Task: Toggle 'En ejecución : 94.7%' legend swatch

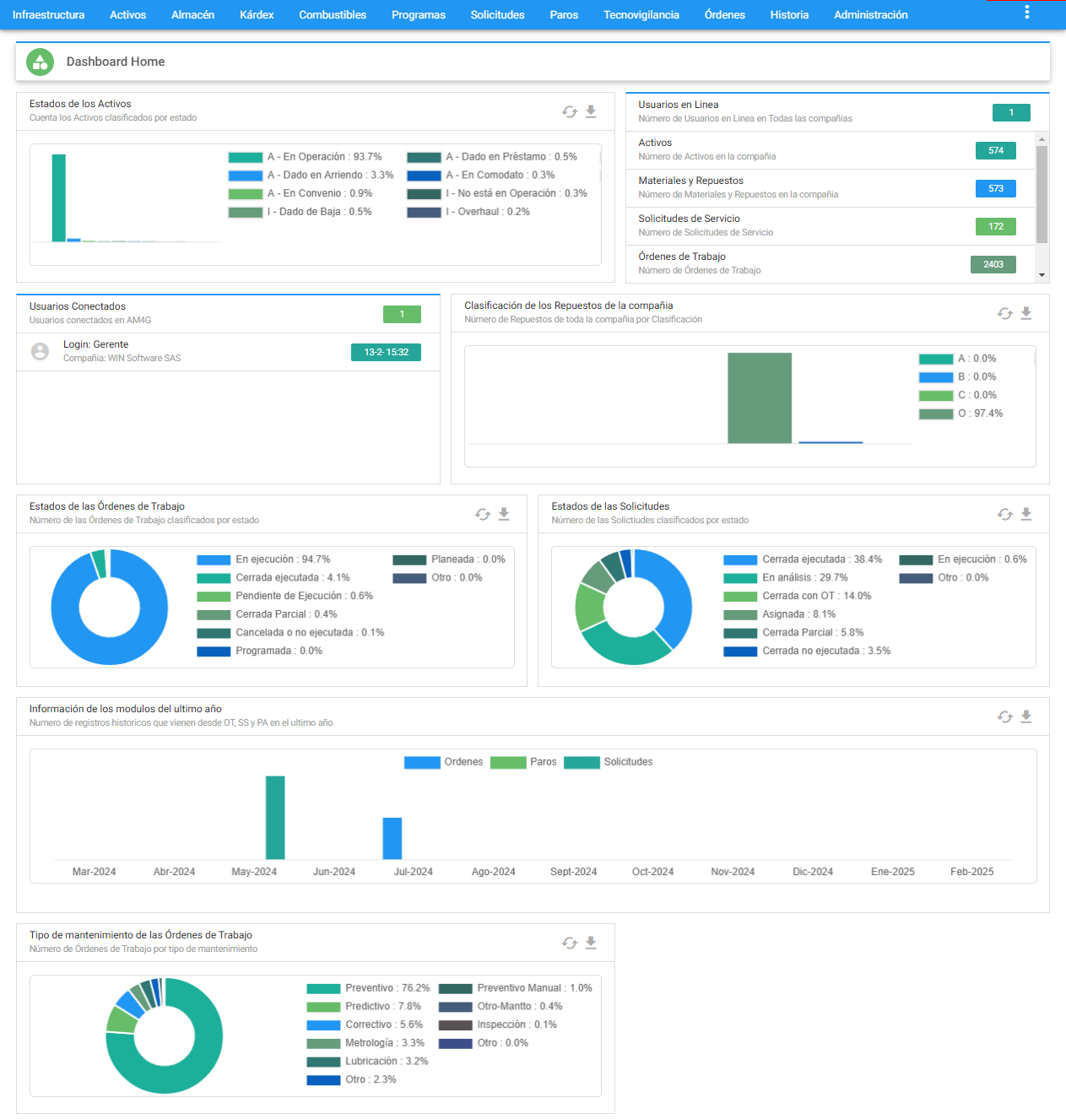Action: (x=214, y=559)
